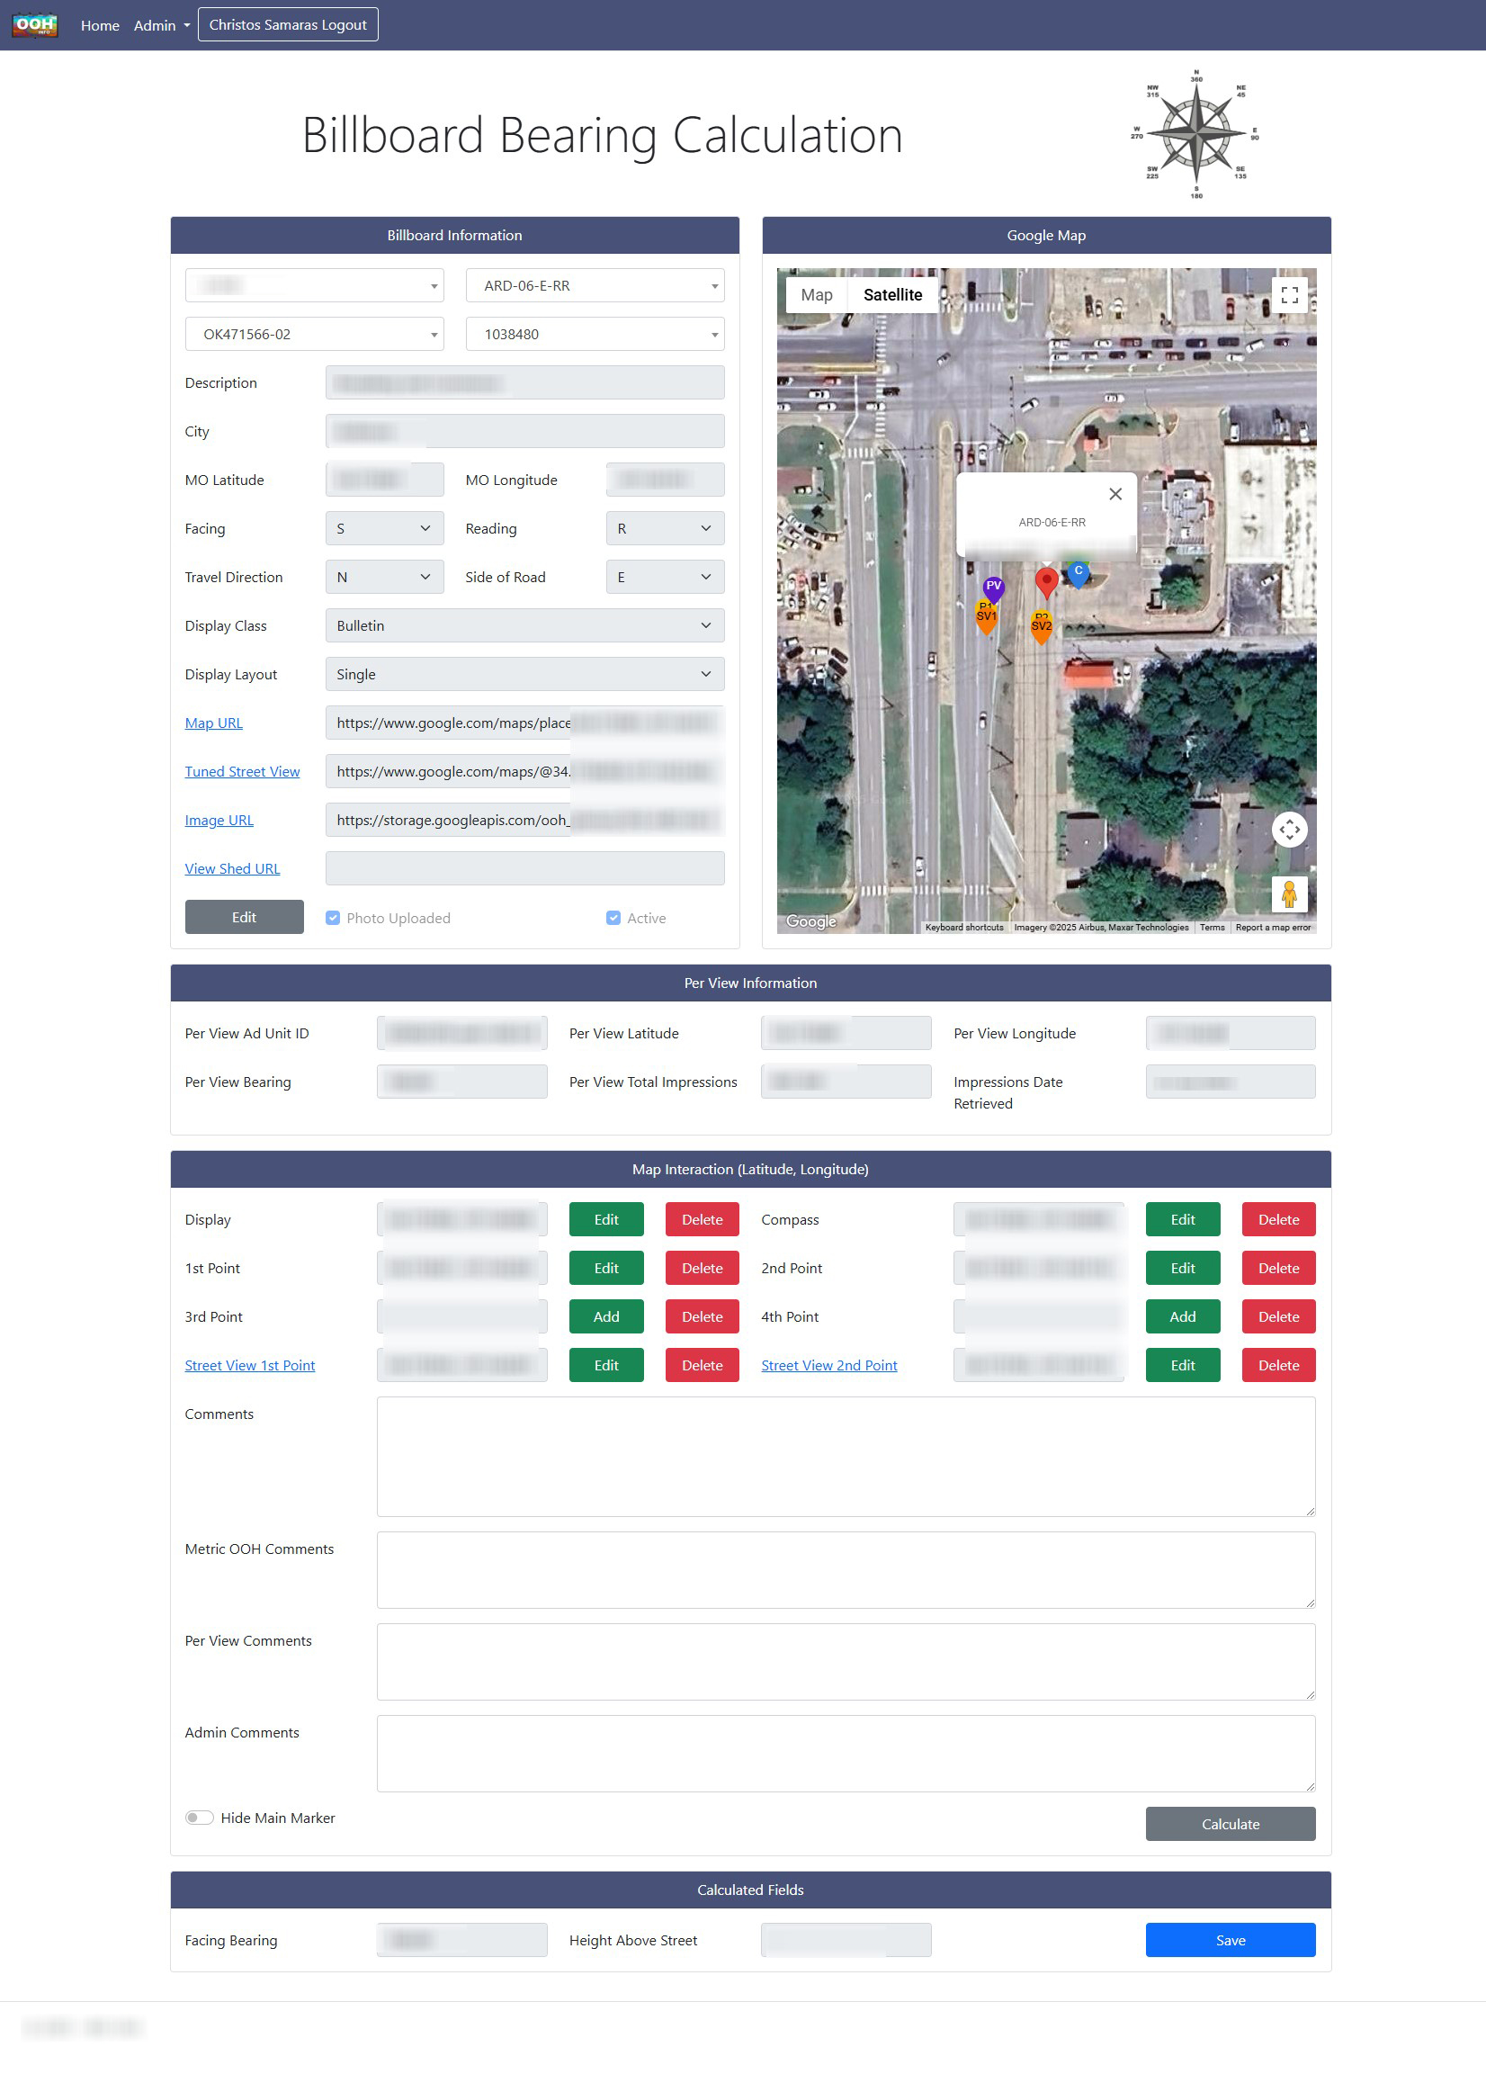Close the ARD-06-E-RR map info window
The image size is (1486, 2092).
pos(1114,494)
